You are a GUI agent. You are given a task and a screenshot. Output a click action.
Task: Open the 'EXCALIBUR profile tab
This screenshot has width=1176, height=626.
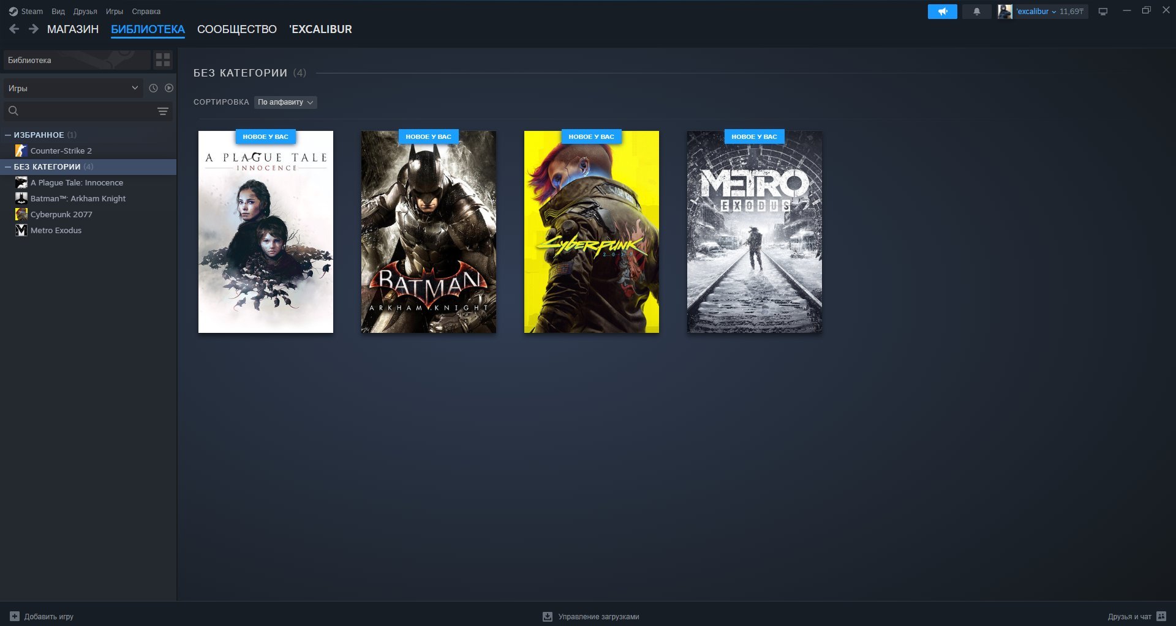320,29
